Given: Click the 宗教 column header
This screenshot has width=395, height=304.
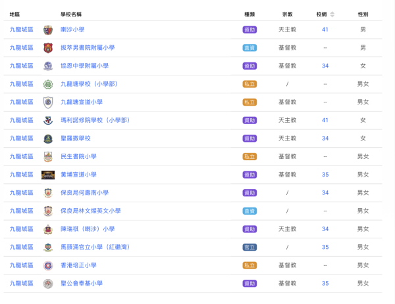Looking at the screenshot, I should [288, 14].
